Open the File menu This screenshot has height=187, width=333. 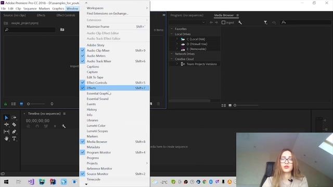point(4,8)
